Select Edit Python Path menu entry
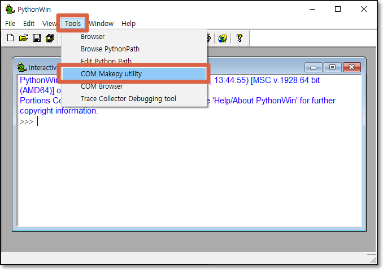The image size is (383, 270). (134, 61)
